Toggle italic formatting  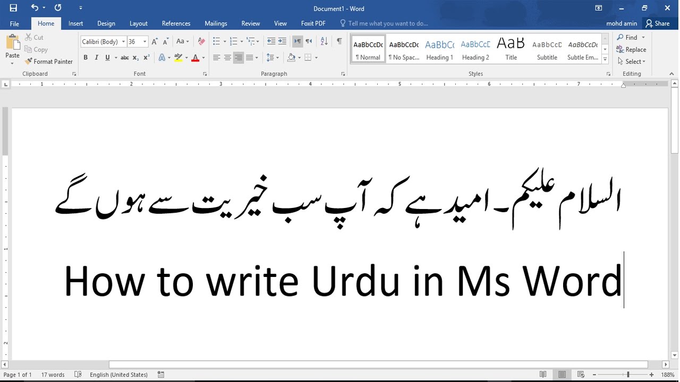click(x=96, y=57)
